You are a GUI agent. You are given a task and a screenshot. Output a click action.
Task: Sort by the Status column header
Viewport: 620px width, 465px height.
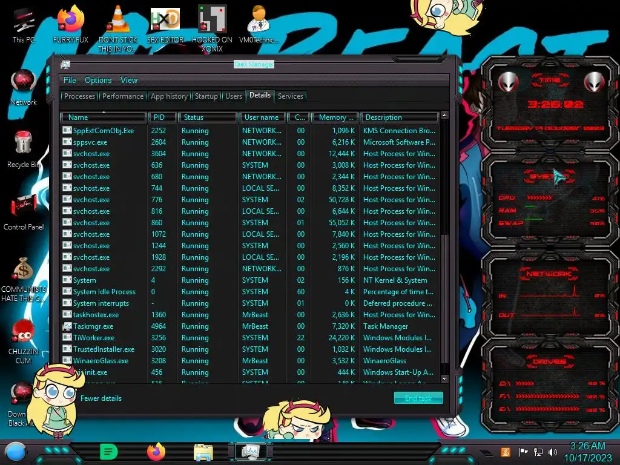point(208,117)
